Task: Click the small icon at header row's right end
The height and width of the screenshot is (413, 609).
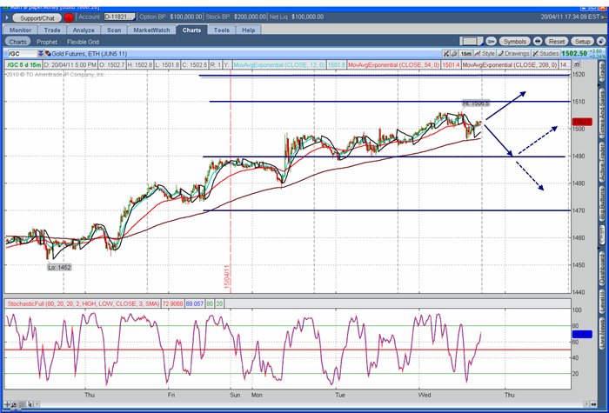Action: click(x=577, y=64)
